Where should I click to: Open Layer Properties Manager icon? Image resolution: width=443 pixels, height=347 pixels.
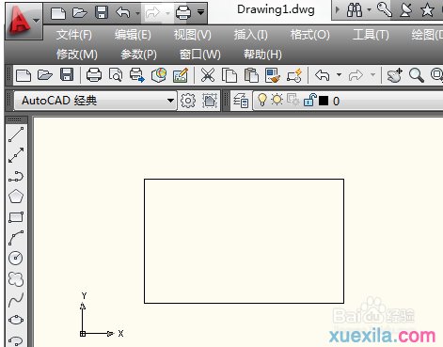(x=241, y=101)
